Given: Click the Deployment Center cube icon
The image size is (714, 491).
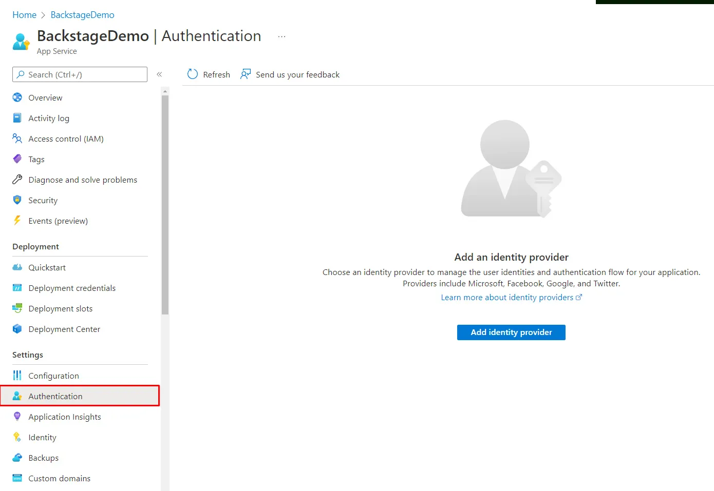Looking at the screenshot, I should pyautogui.click(x=17, y=329).
